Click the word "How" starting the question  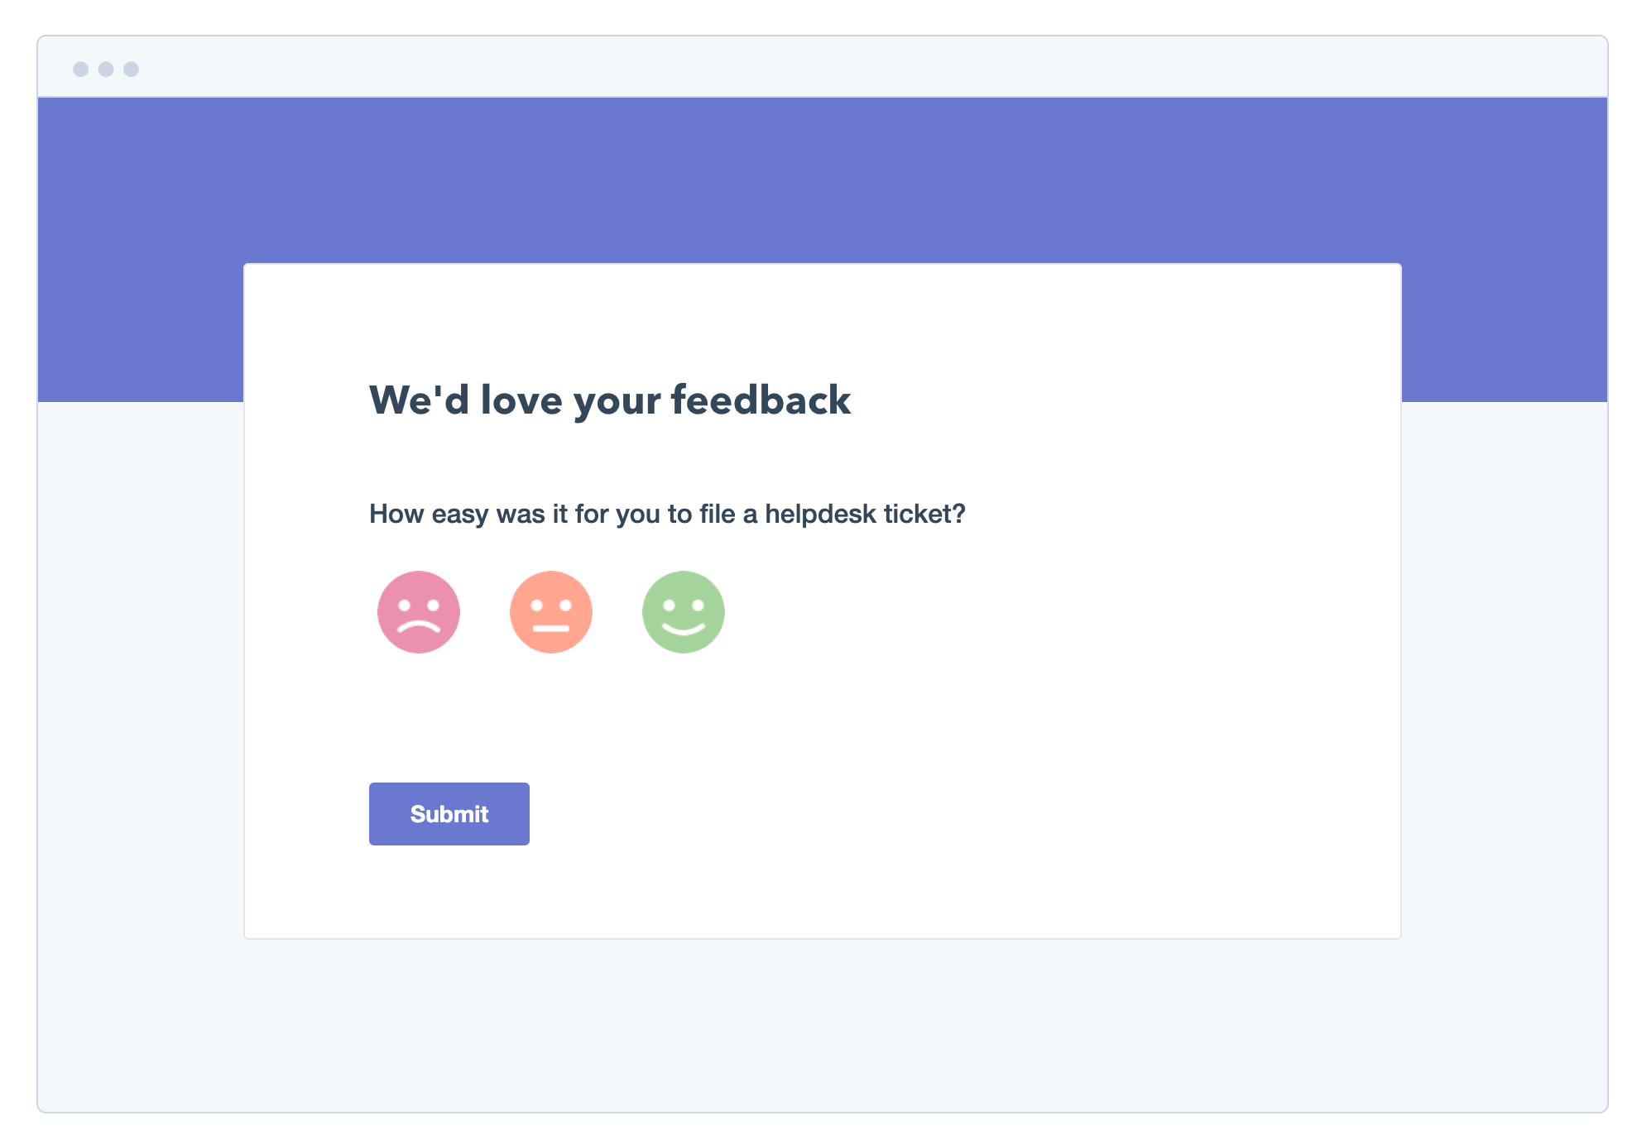(396, 515)
